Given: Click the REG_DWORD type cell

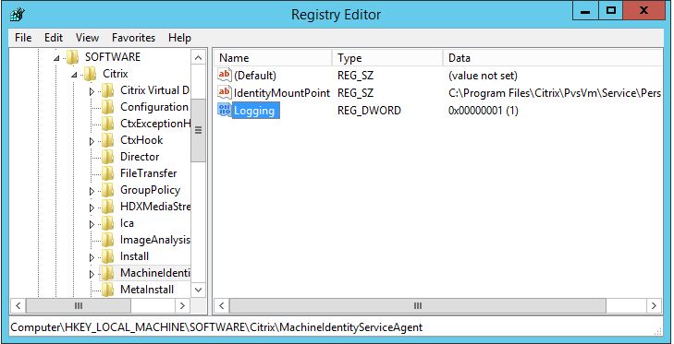Looking at the screenshot, I should coord(369,111).
